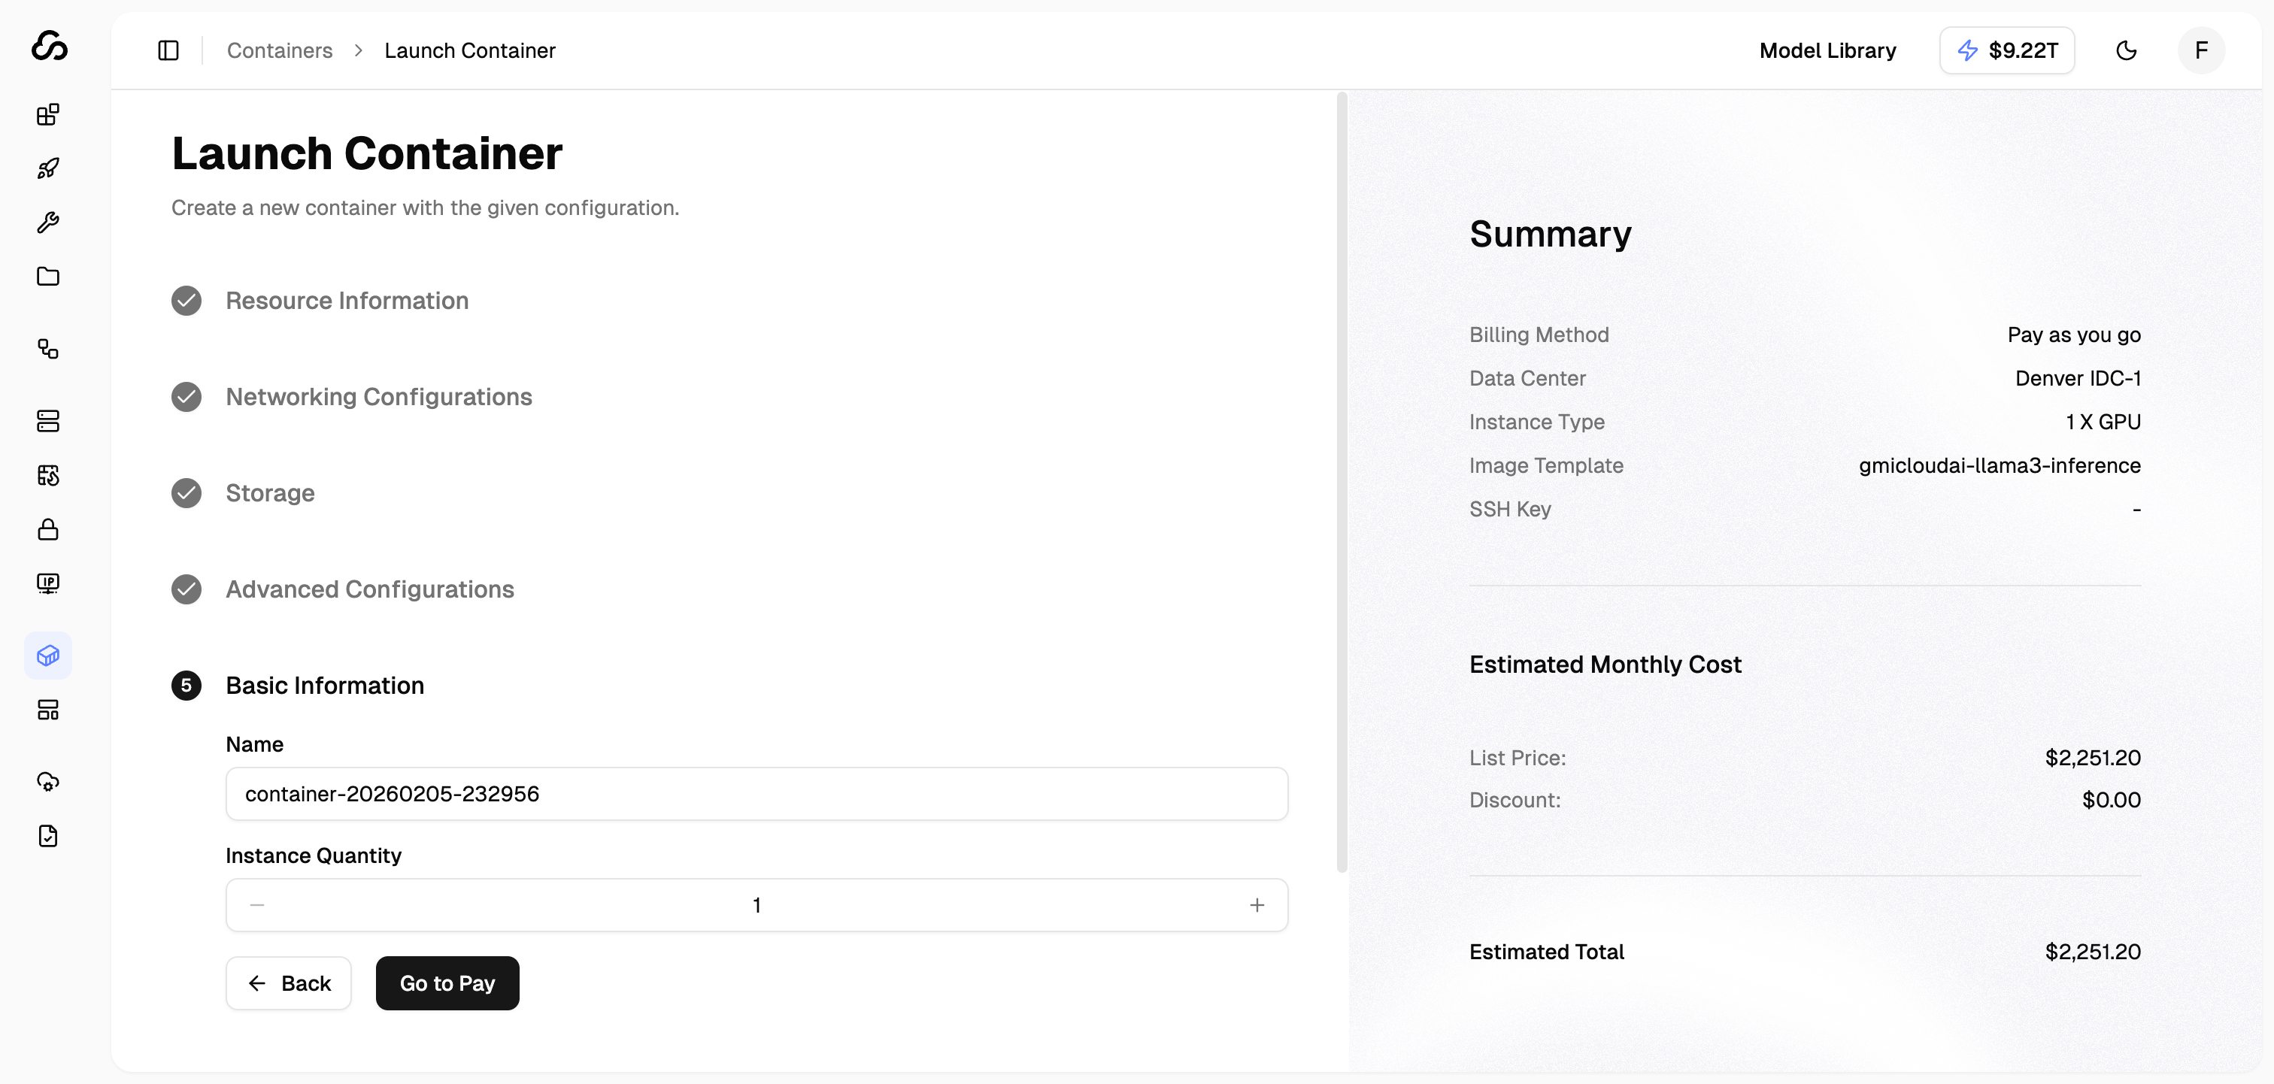Open the IP monitor icon in the sidebar

(47, 583)
